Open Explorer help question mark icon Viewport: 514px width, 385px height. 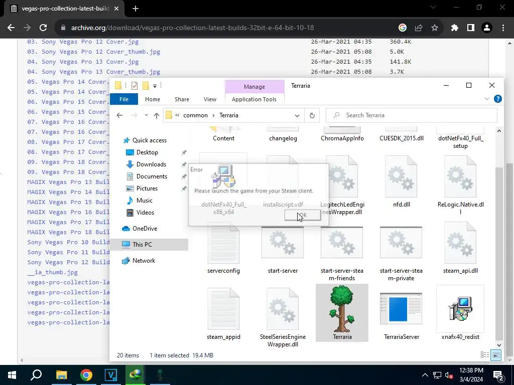(497, 99)
